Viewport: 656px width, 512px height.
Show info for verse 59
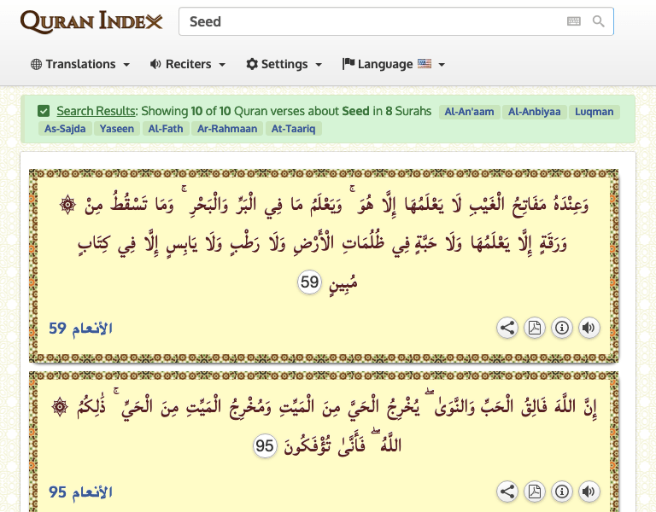click(x=562, y=328)
